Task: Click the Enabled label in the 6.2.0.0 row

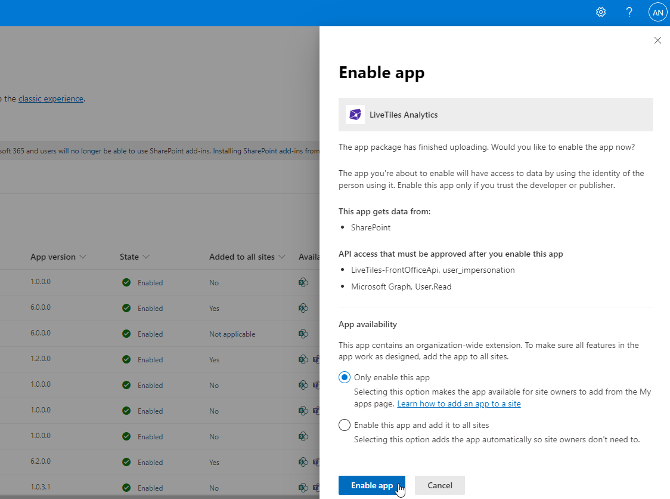Action: pos(150,463)
